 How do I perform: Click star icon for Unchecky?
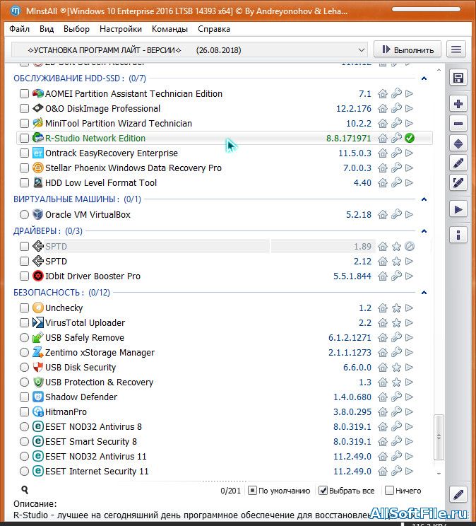coord(396,308)
